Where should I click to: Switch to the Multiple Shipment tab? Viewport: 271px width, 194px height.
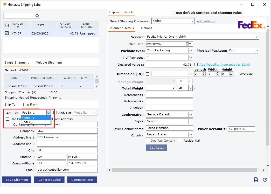point(49,63)
